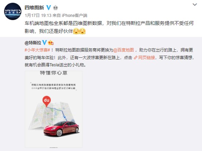Viewport: 202px width, 151px height.
Task: Click the verified V badge next to 特斯拉
Action: tap(44, 42)
